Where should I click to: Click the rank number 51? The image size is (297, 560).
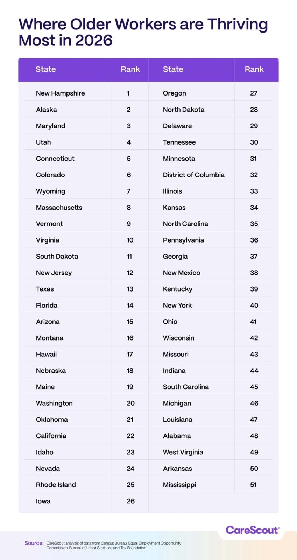(254, 485)
